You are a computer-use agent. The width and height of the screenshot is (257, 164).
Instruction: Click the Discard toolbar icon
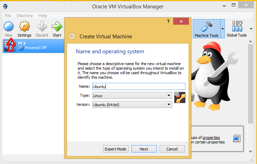pos(42,26)
